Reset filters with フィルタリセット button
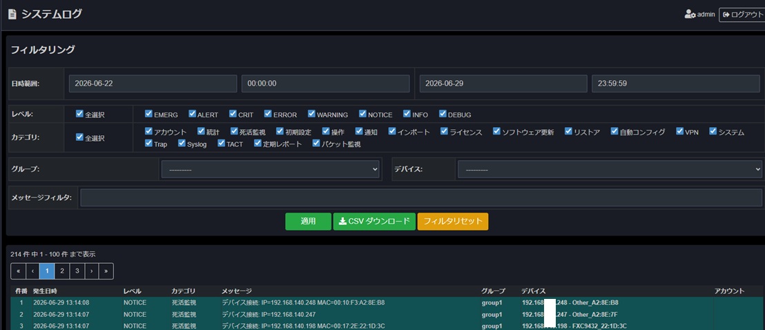 (453, 221)
